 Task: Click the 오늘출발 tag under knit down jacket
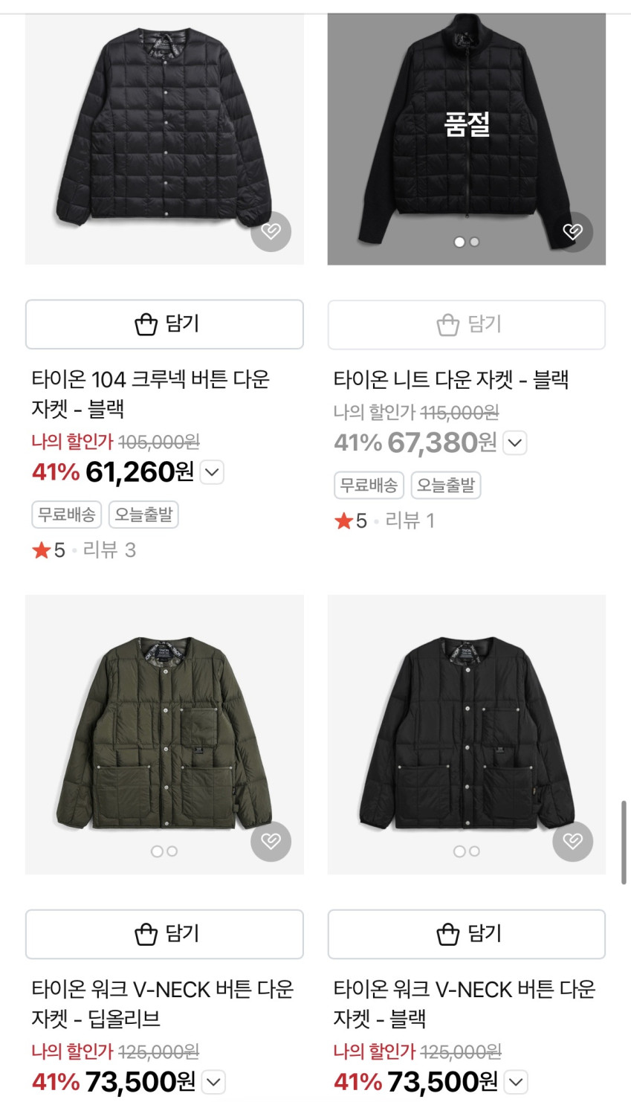pos(446,486)
